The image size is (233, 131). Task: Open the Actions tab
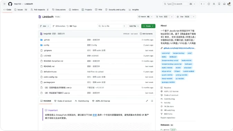tap(74, 10)
